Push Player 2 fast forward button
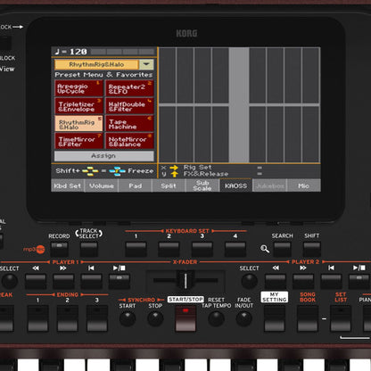The height and width of the screenshot is (371, 371). click(303, 282)
